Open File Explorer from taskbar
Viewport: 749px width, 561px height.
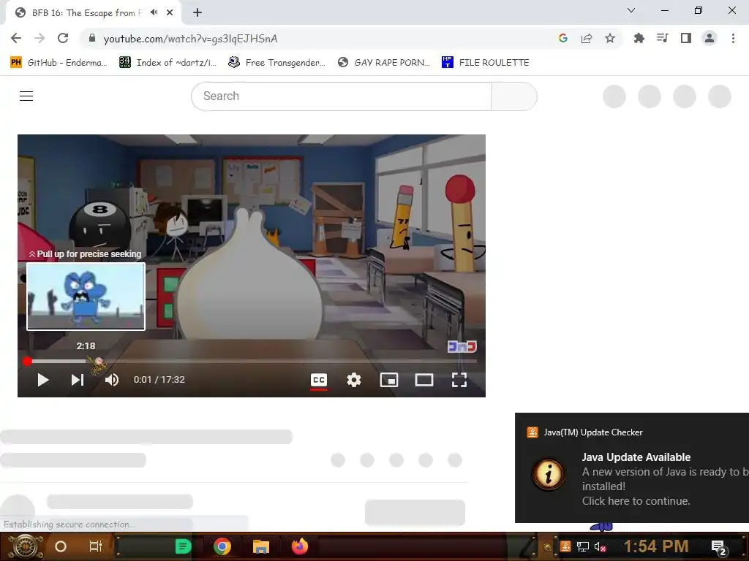click(x=261, y=546)
